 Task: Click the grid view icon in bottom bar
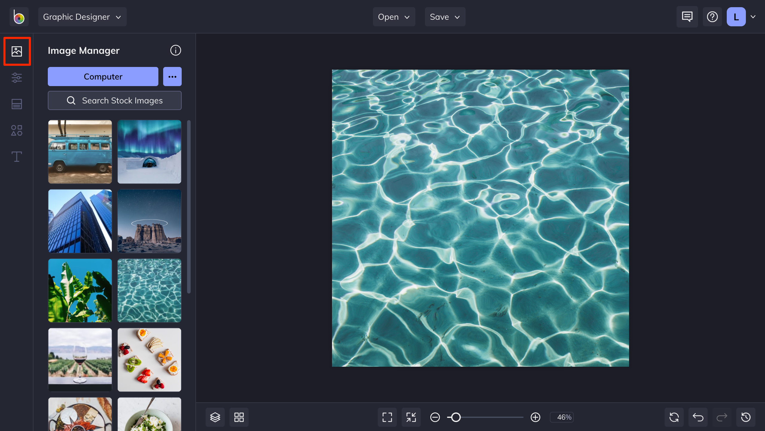pos(239,417)
